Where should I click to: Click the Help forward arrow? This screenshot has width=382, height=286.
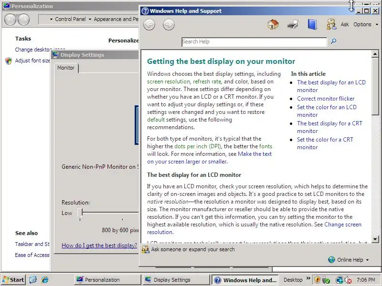pyautogui.click(x=169, y=25)
